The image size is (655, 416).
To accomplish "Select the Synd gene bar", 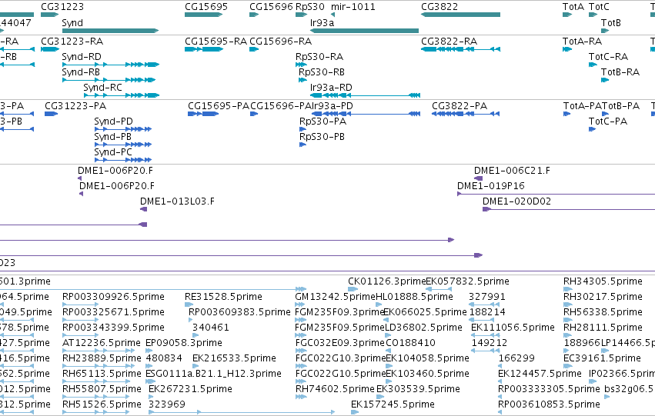I will coord(110,31).
